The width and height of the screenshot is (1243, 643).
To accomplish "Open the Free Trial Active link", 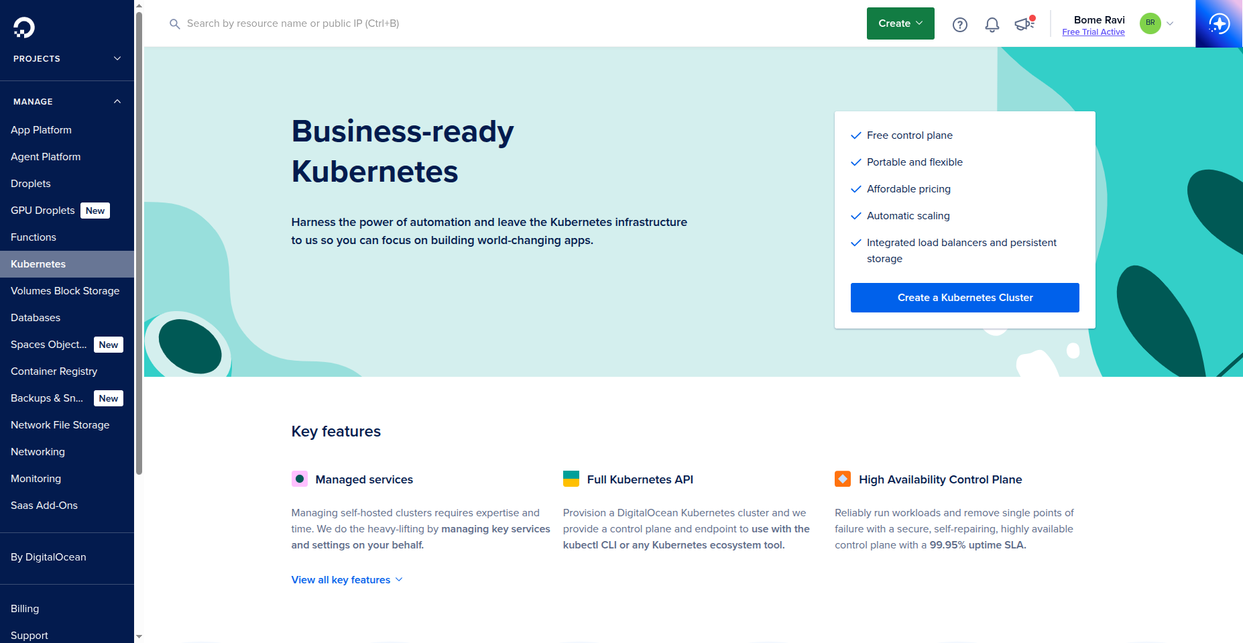I will [x=1093, y=32].
